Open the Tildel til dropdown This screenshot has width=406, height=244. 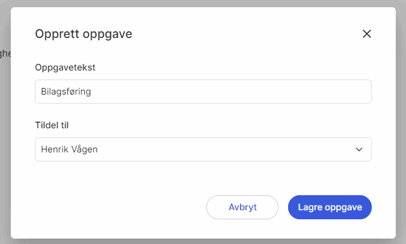click(x=203, y=149)
